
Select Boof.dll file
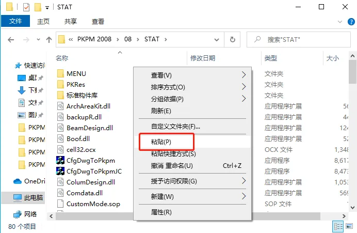(73, 138)
